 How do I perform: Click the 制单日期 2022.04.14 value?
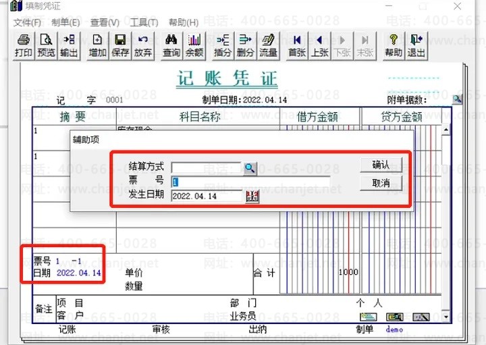[265, 100]
